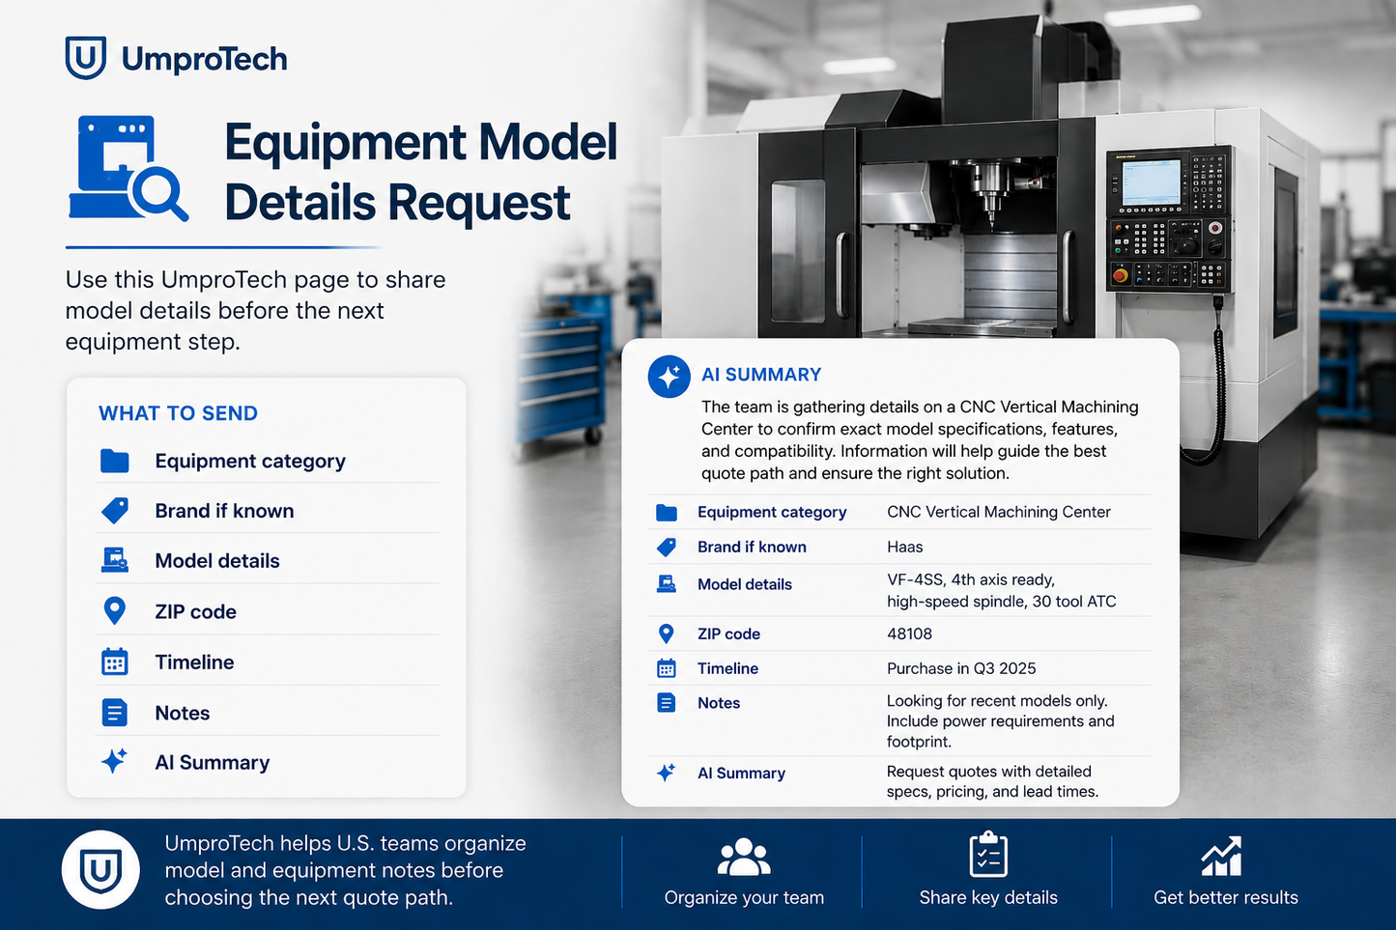This screenshot has height=930, width=1396.
Task: Click the document icon beside Notes in What To Send
Action: (x=114, y=713)
